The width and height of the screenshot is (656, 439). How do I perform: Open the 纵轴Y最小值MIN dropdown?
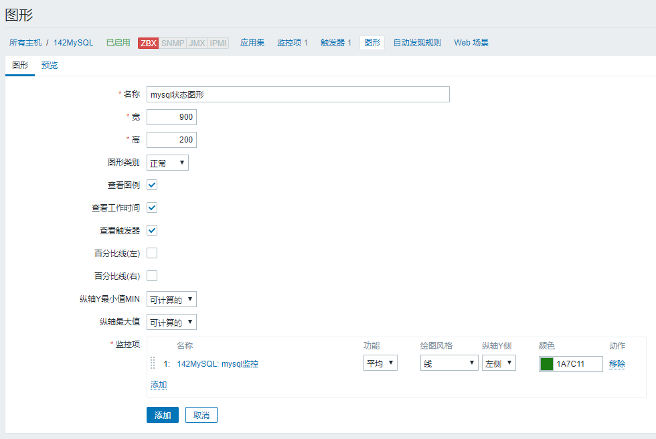tap(171, 299)
